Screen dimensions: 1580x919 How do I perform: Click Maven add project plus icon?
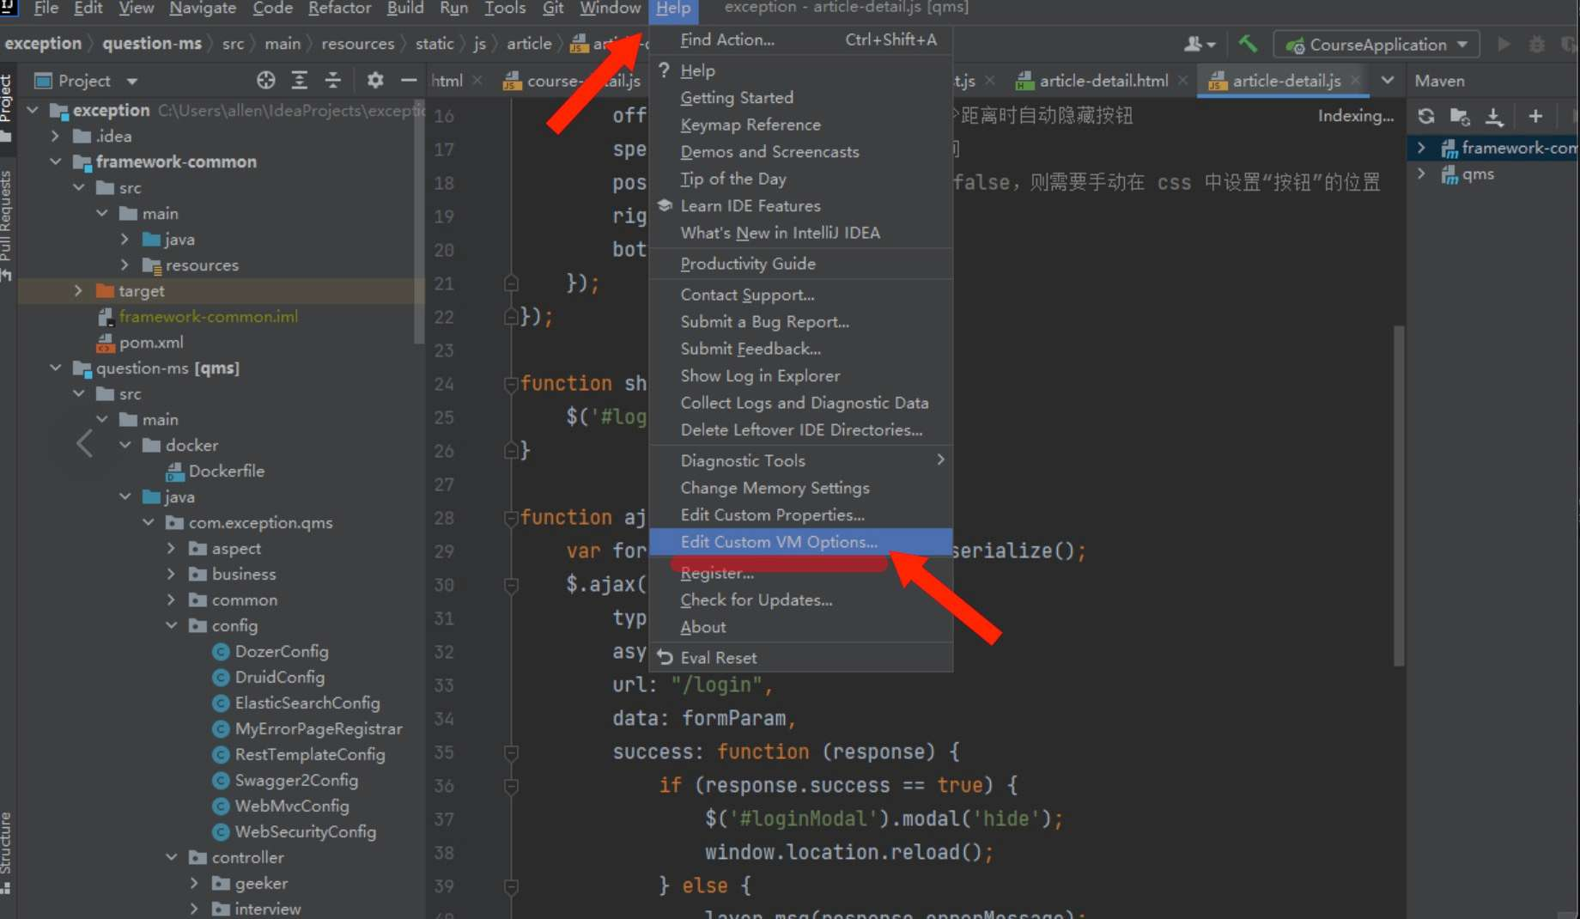pos(1535,116)
